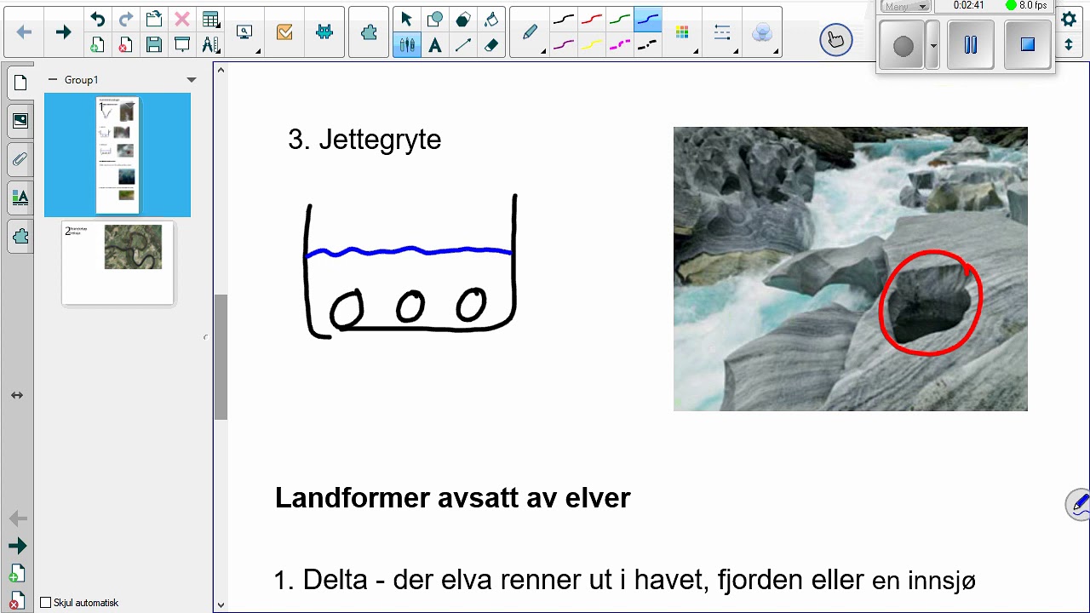This screenshot has height=613, width=1090.
Task: Choose the blue pen line style
Action: [647, 19]
